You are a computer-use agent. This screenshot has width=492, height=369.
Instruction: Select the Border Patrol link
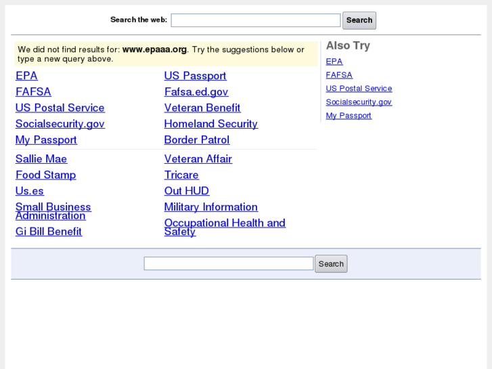pyautogui.click(x=196, y=140)
